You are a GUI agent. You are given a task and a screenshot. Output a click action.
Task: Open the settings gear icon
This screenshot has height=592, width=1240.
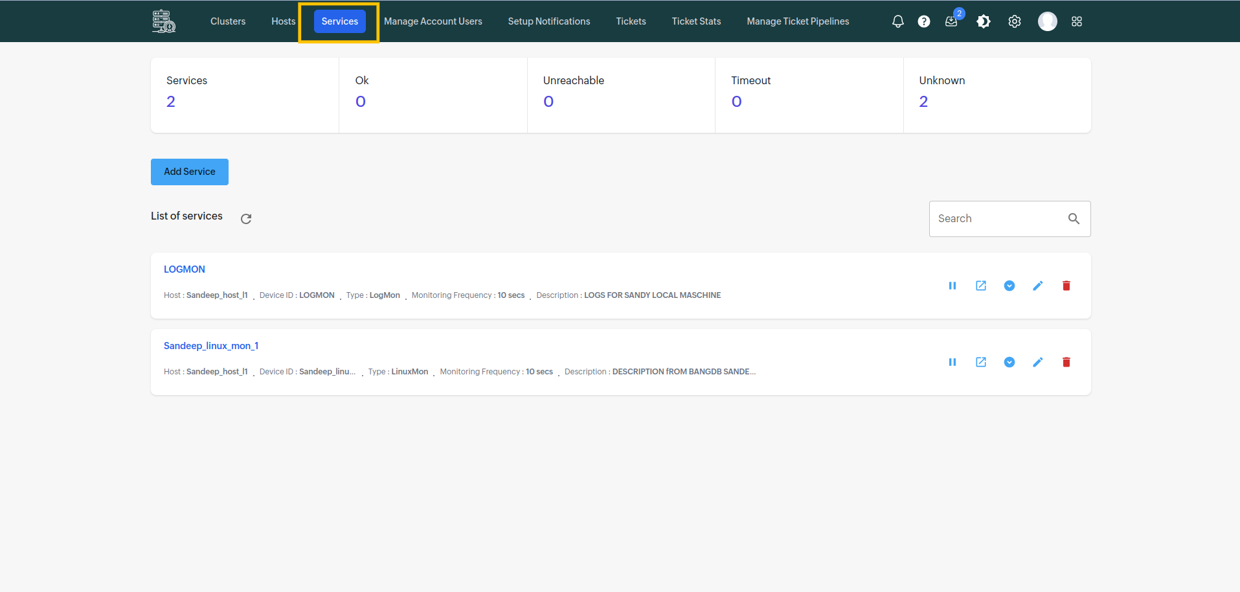click(1015, 21)
